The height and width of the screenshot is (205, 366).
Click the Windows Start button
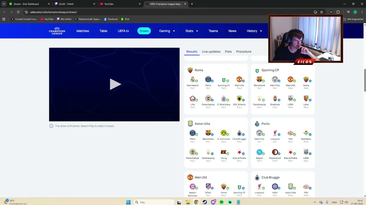point(128,202)
